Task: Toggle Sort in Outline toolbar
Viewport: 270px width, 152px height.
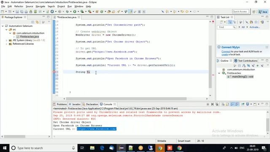Action: coord(244,66)
